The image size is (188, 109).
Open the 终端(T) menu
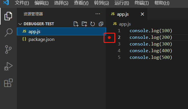(x=142, y=3)
